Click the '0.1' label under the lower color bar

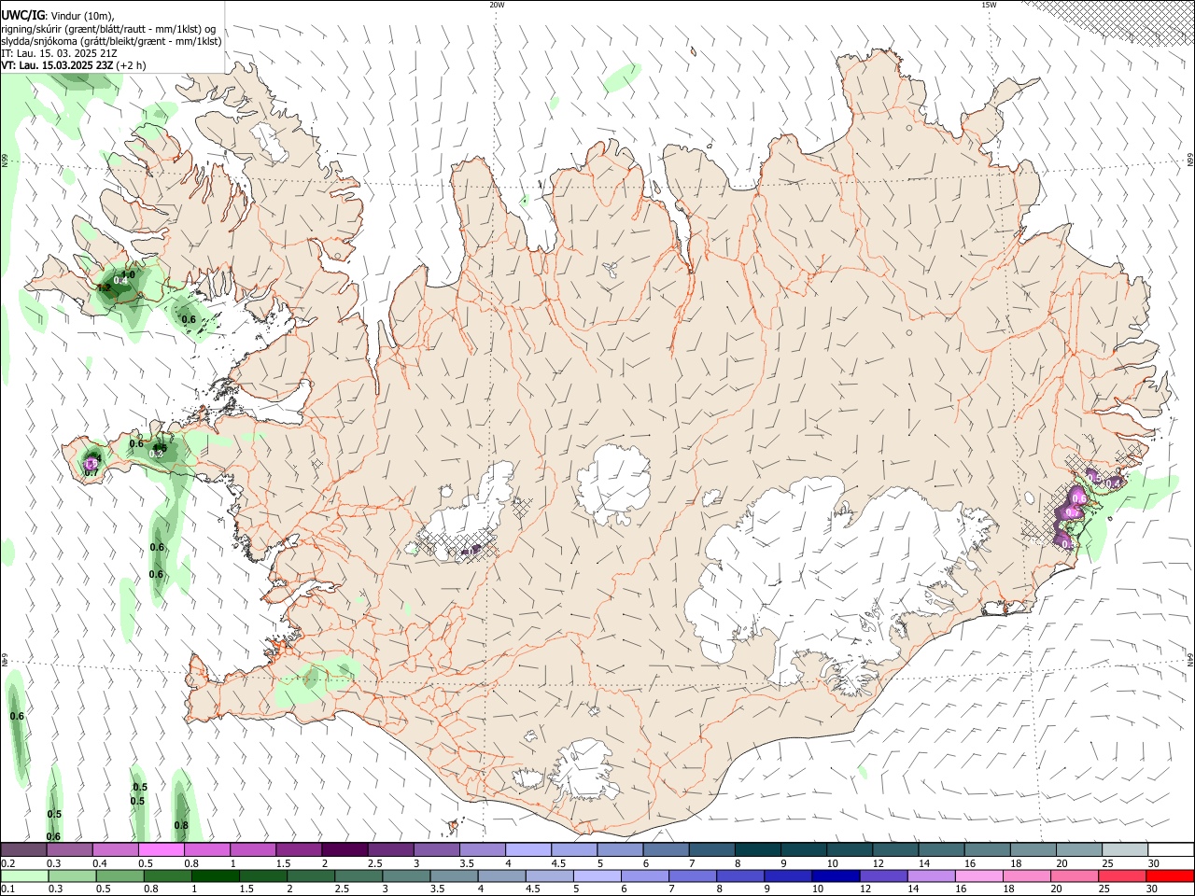point(7,889)
